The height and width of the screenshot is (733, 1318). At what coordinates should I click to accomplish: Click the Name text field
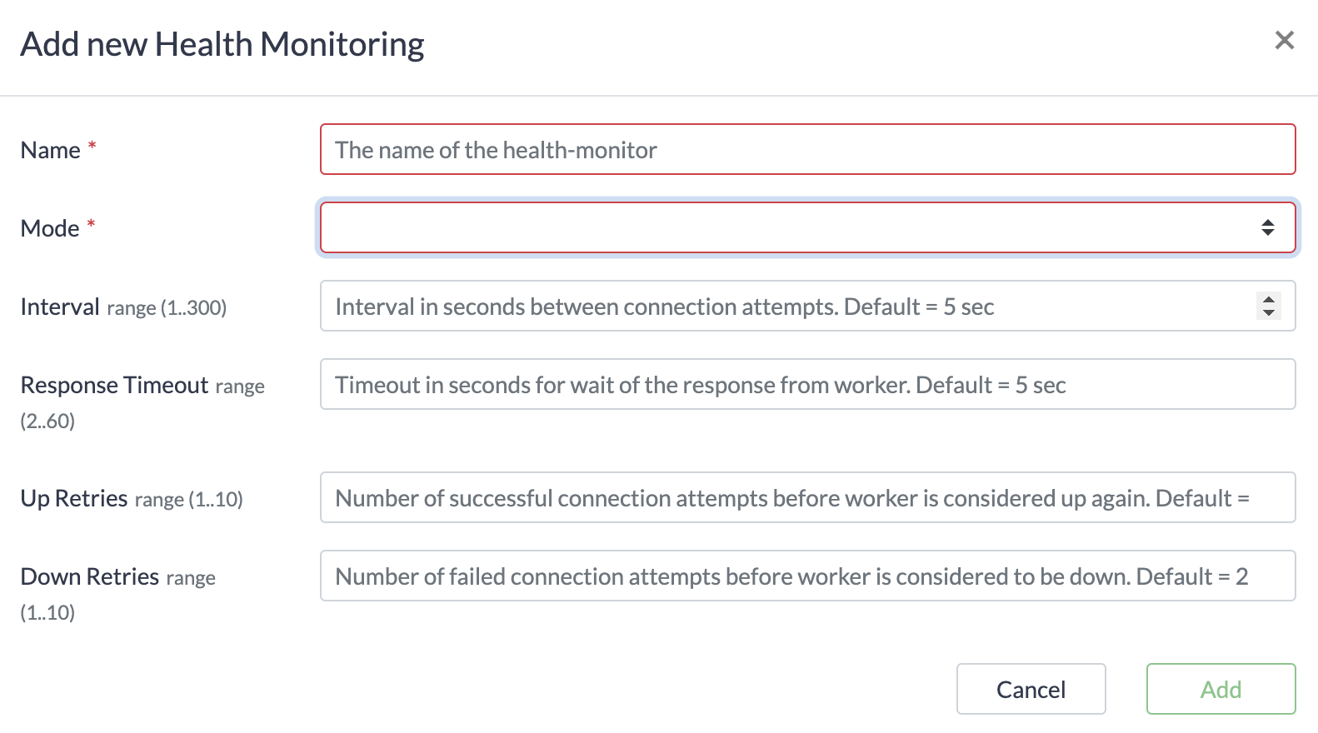pos(806,150)
